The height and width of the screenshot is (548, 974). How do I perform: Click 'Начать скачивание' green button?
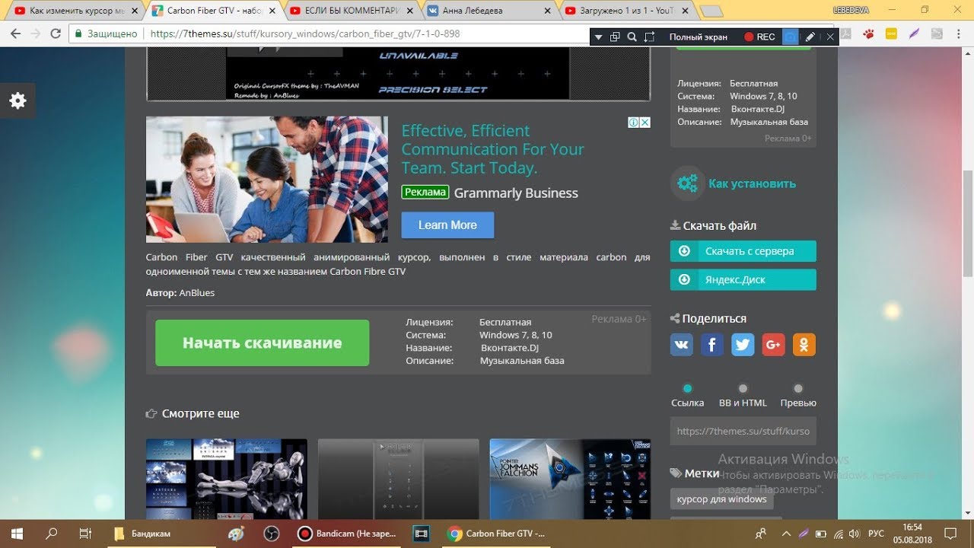click(x=262, y=342)
